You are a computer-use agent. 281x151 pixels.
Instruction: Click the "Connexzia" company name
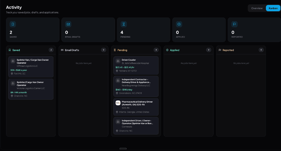[127, 127]
